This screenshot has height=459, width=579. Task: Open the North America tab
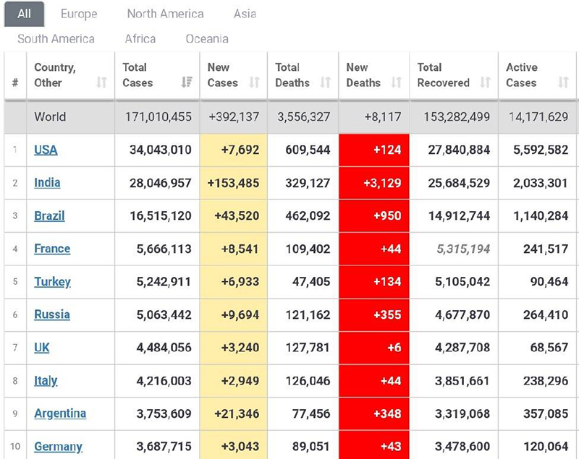165,14
